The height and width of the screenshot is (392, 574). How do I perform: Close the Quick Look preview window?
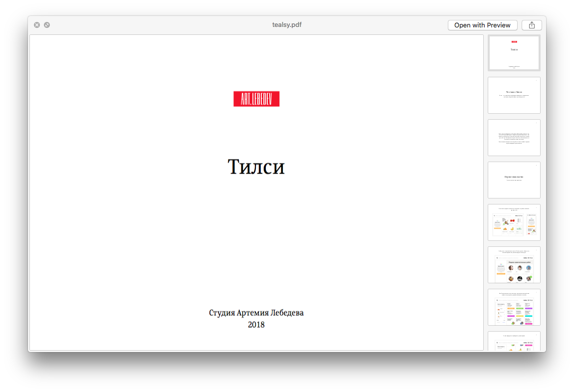(37, 25)
